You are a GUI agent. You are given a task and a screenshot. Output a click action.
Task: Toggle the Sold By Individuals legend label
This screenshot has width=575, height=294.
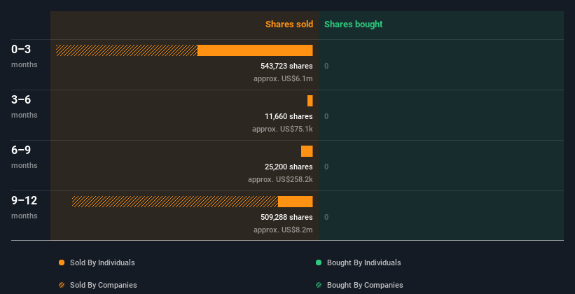102,263
